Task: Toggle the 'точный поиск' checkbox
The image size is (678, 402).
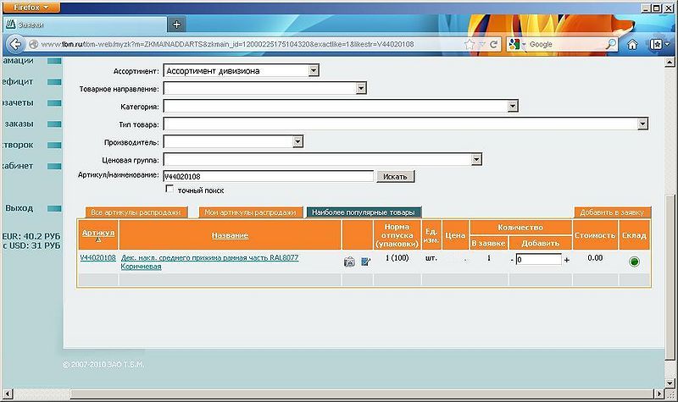Action: 169,190
